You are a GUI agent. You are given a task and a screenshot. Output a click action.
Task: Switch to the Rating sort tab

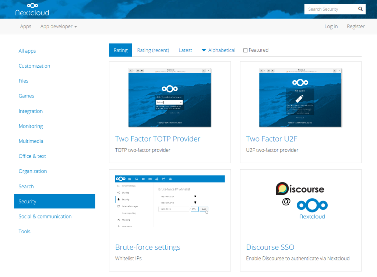click(120, 50)
